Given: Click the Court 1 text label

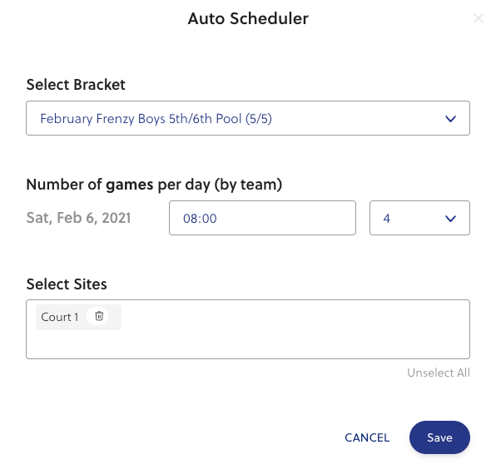Looking at the screenshot, I should pos(60,317).
